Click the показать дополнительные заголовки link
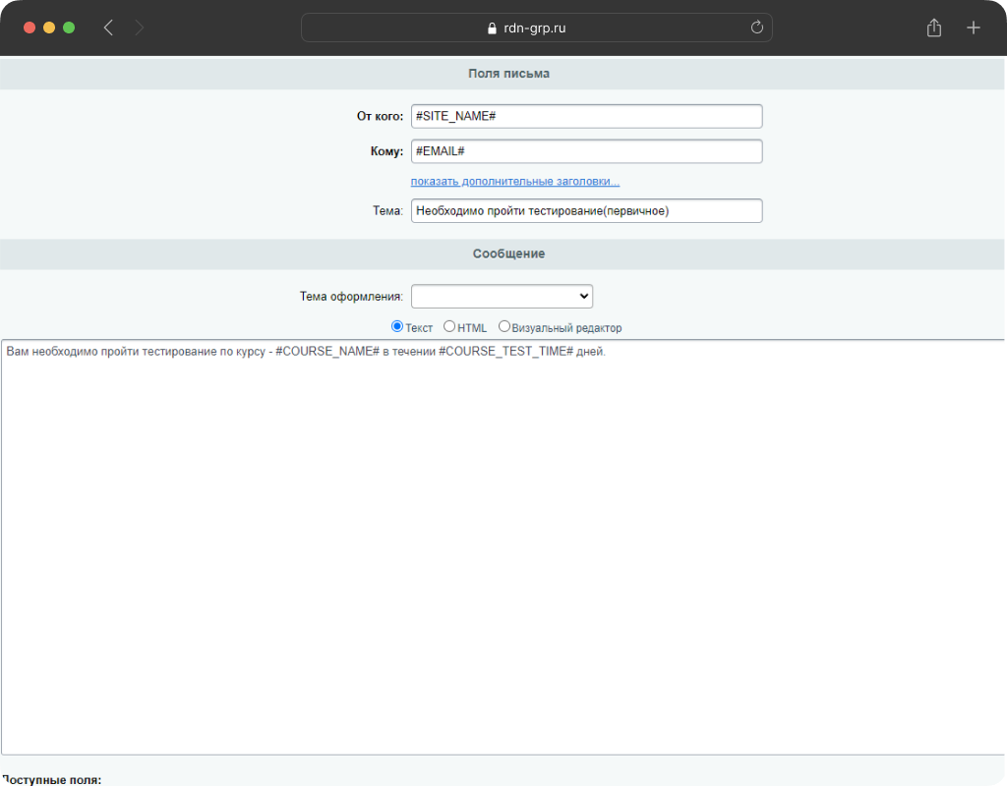This screenshot has height=786, width=1007. tap(514, 182)
